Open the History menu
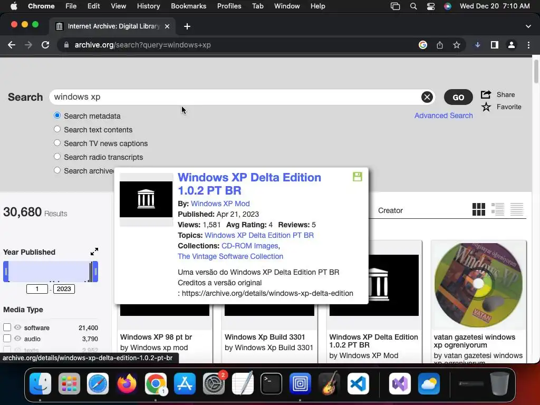This screenshot has height=405, width=540. click(x=148, y=6)
